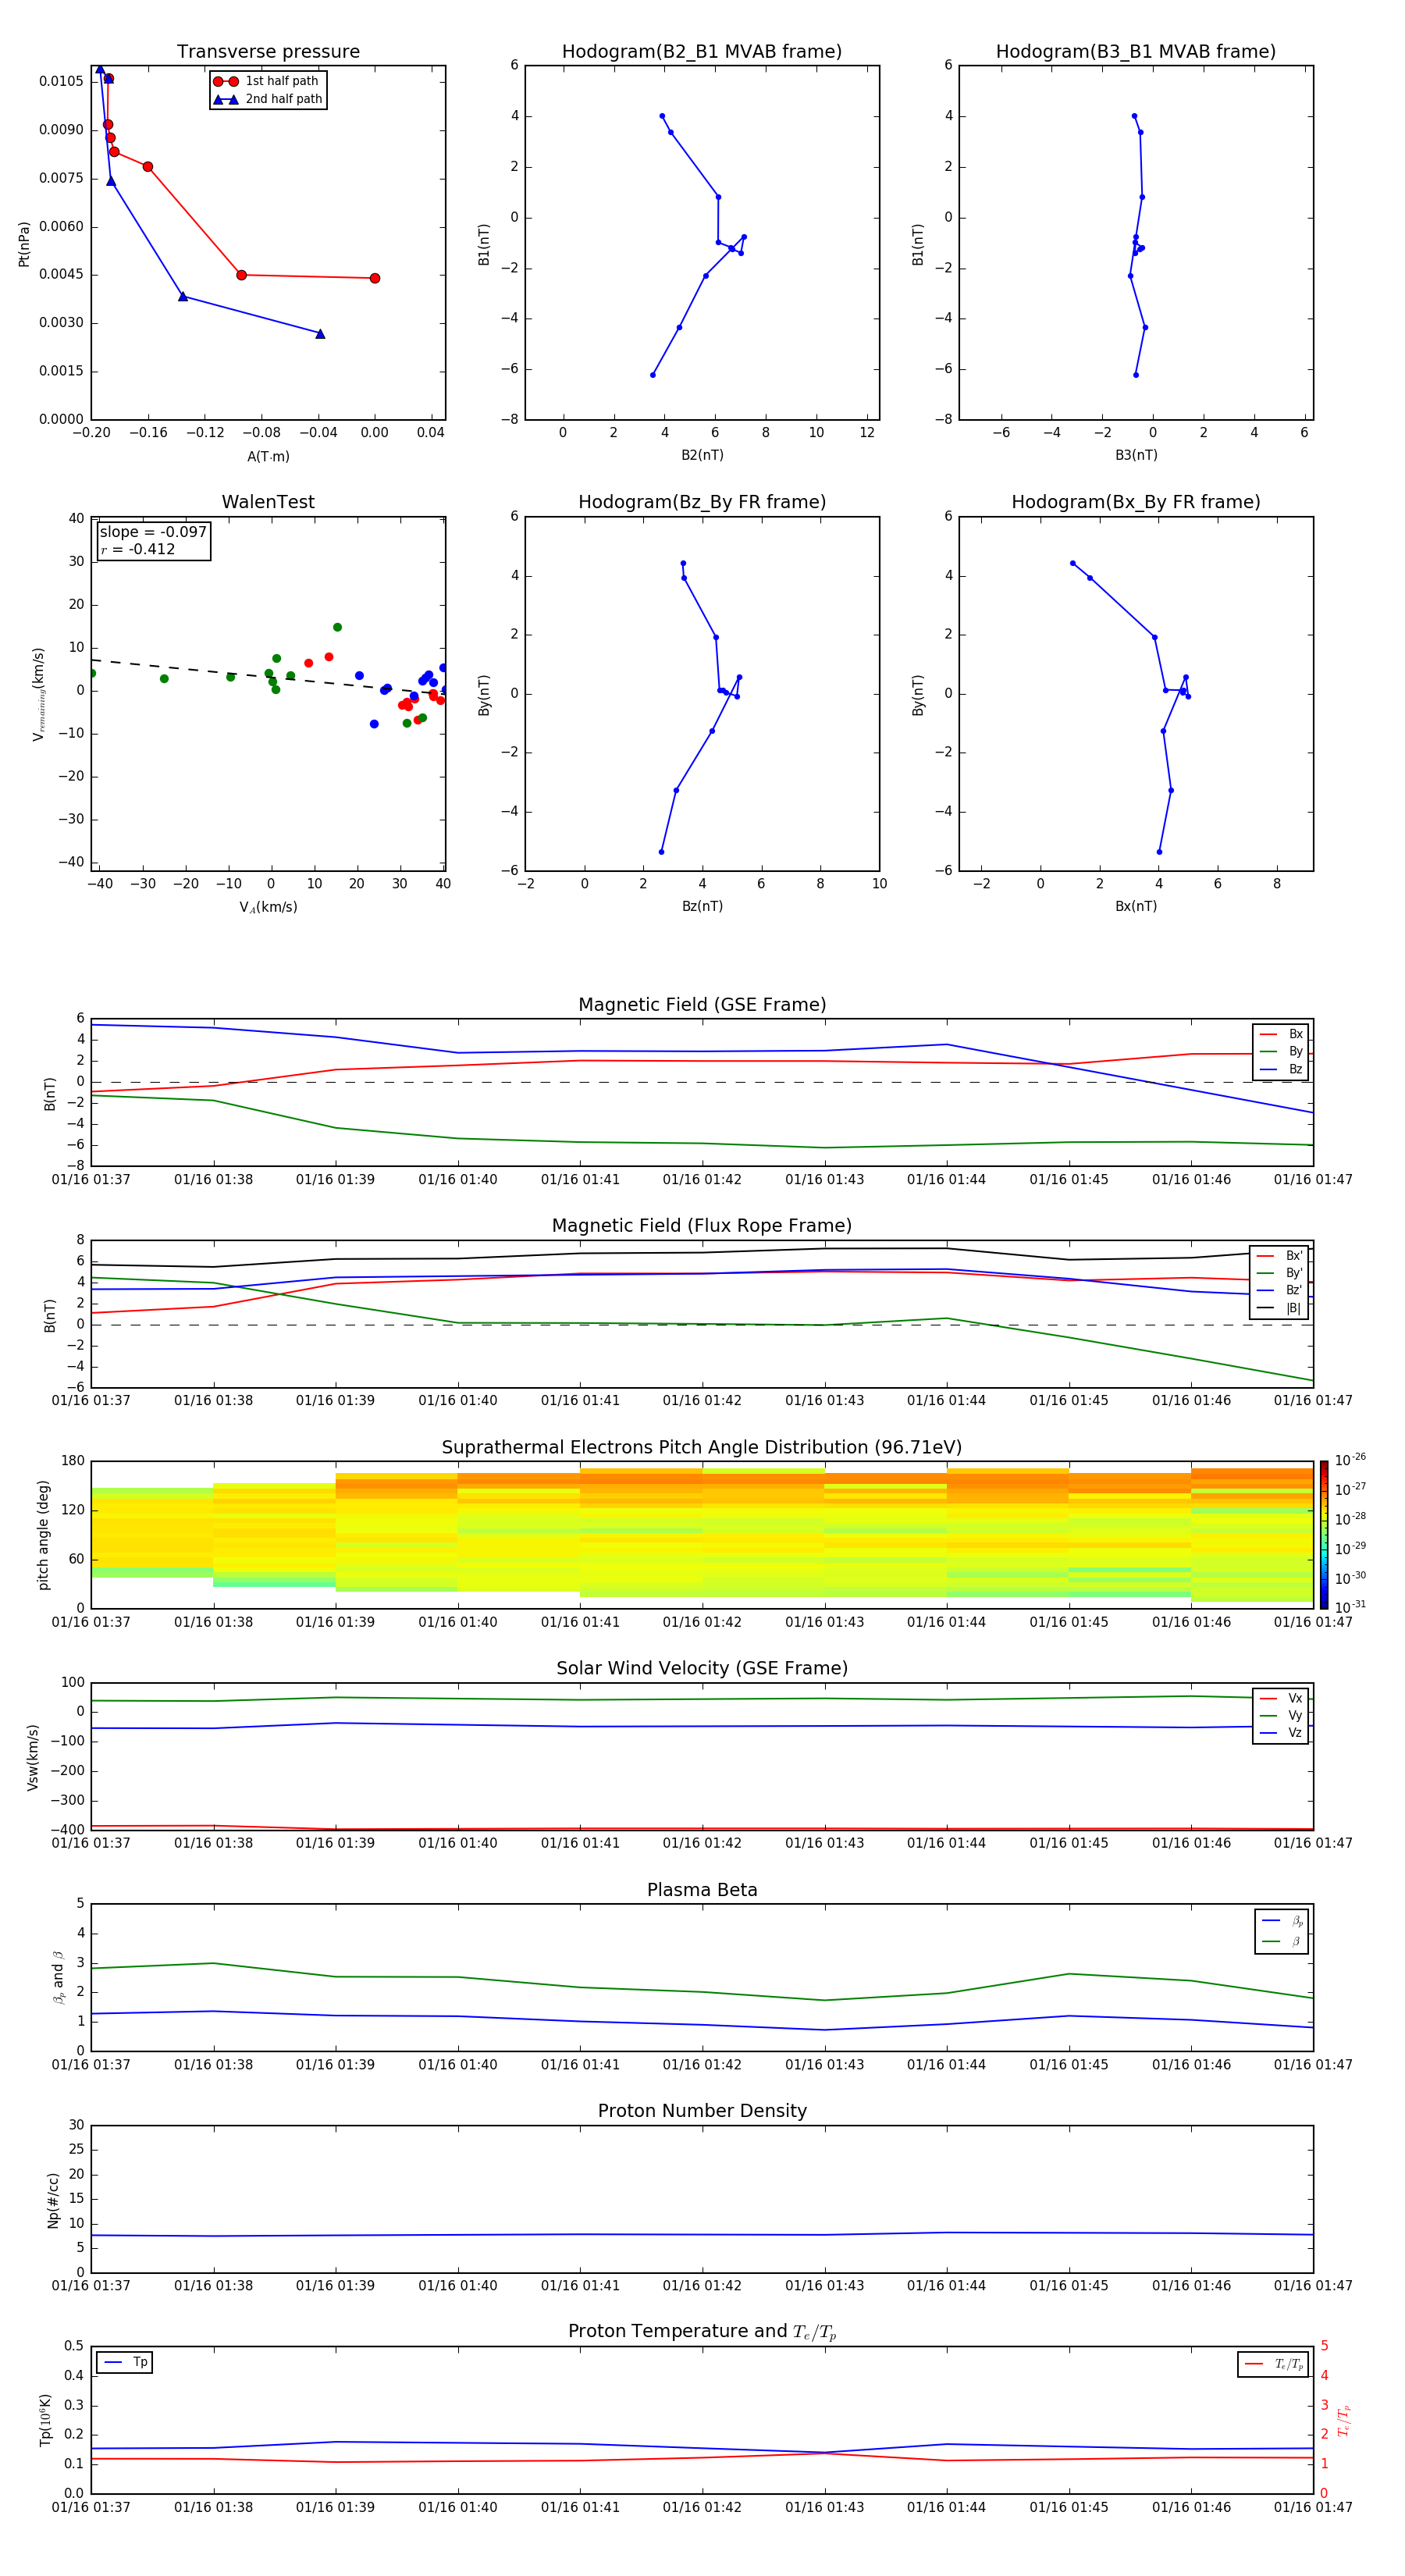Viewport: 1405px width, 2576px height.
Task: Click the 'Vx' legend entry
Action: [x=1281, y=1698]
